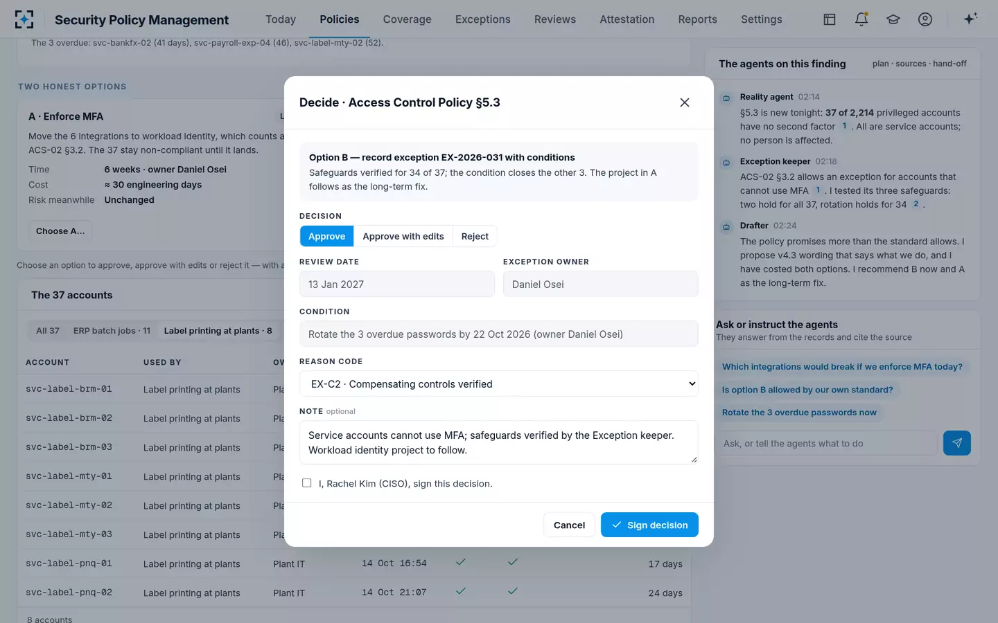Click 'Rotate the 3 overdue passwords now' suggestion

coord(799,413)
